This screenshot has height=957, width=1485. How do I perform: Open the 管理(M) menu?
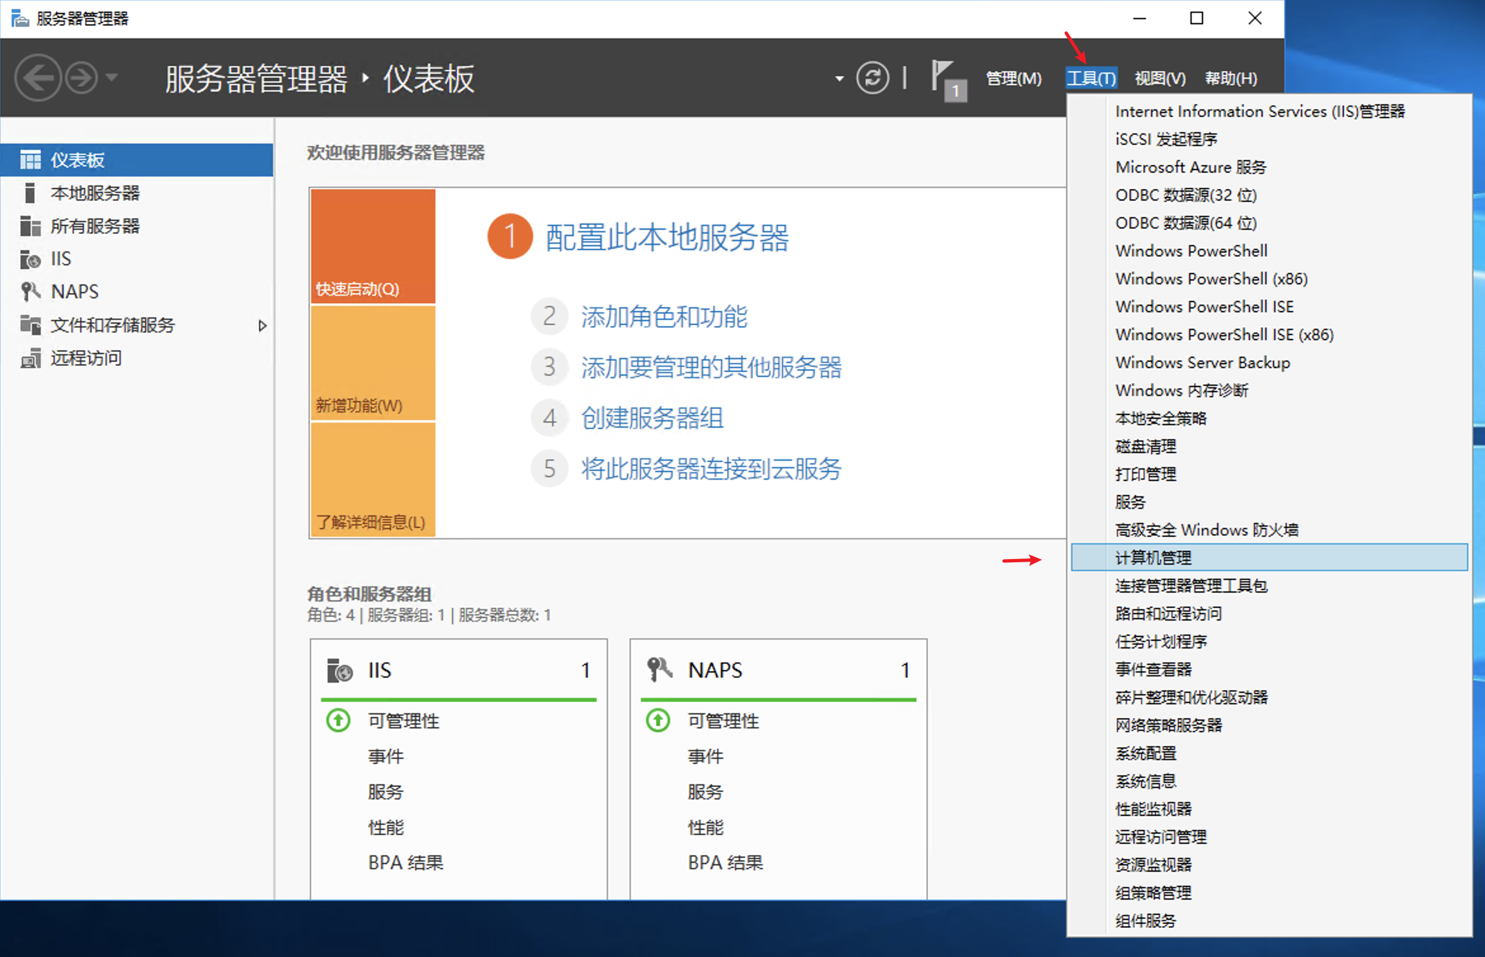tap(1013, 78)
